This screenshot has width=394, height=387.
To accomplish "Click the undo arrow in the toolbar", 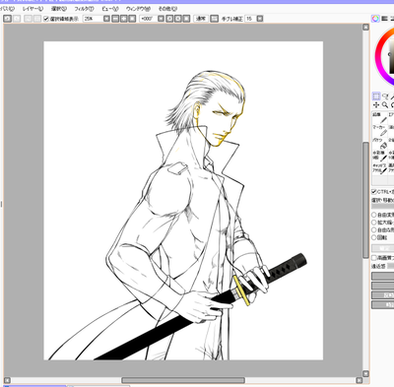I will tap(7, 19).
